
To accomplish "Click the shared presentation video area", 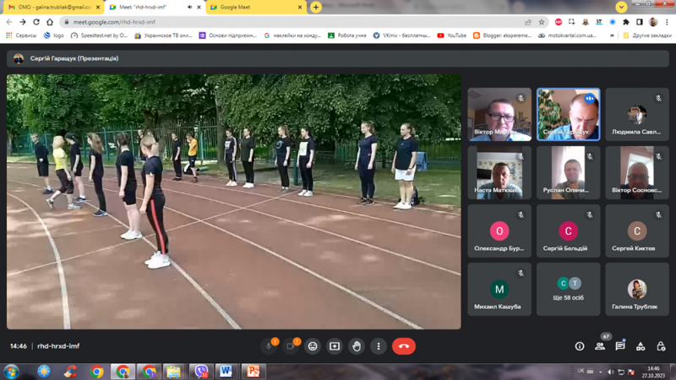I will point(234,202).
